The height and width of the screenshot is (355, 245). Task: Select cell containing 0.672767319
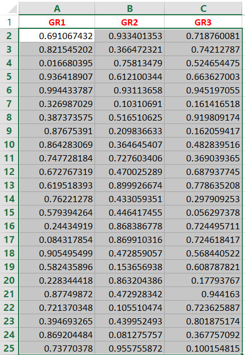tap(57, 172)
